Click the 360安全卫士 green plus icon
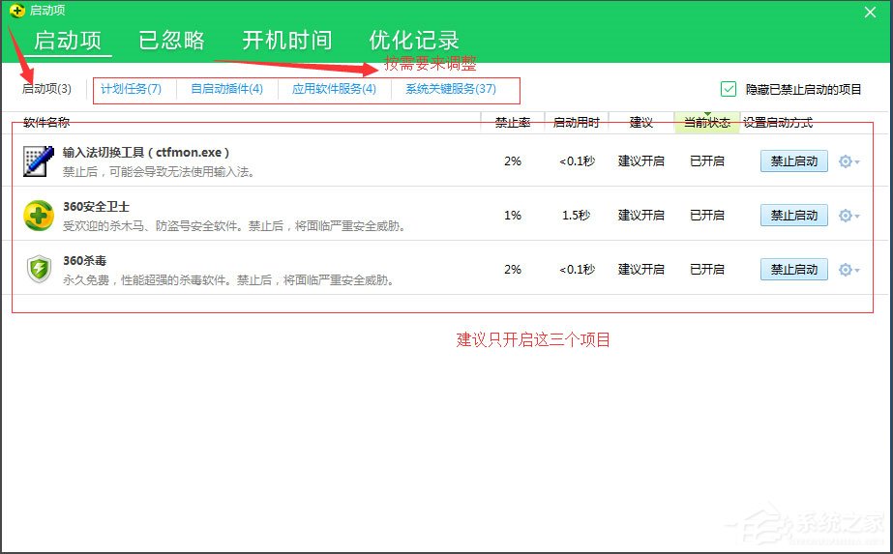 coord(39,216)
